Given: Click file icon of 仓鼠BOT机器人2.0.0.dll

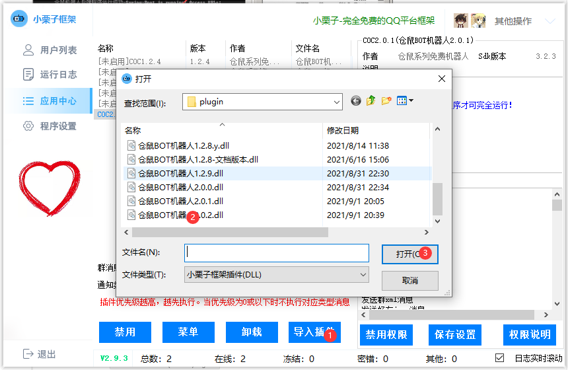Looking at the screenshot, I should 131,188.
